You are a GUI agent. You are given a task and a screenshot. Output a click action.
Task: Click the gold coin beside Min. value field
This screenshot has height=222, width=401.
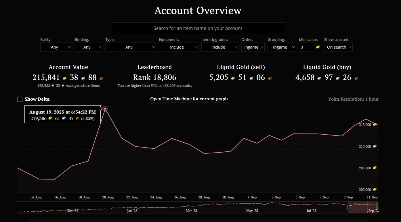pos(318,47)
